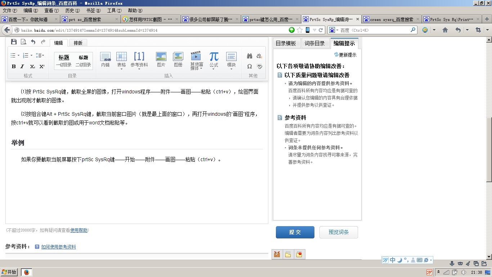Insert a photo album (图册)
Screen dimensions: 492x277
[x=178, y=60]
